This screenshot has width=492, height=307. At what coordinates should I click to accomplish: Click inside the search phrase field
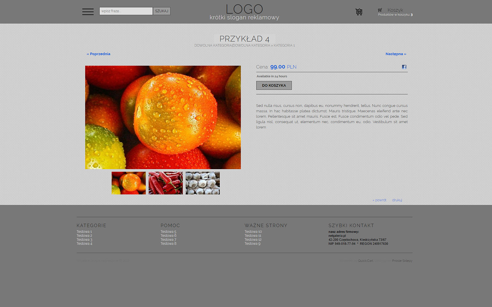(x=126, y=11)
